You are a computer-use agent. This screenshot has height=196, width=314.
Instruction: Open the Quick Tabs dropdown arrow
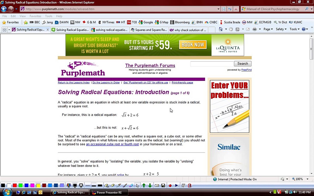point(9,30)
